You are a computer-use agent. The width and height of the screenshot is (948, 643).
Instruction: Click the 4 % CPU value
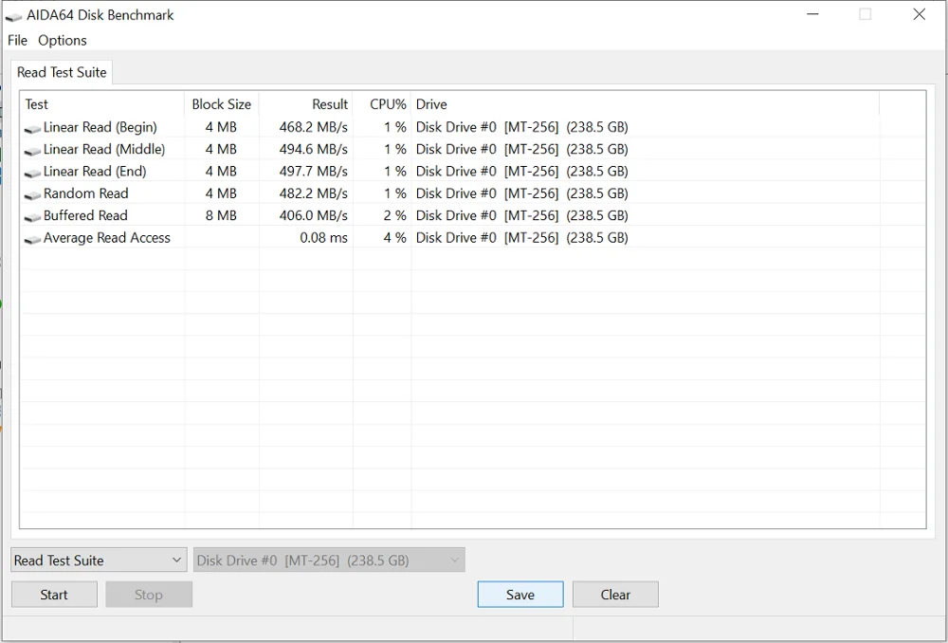pyautogui.click(x=394, y=238)
